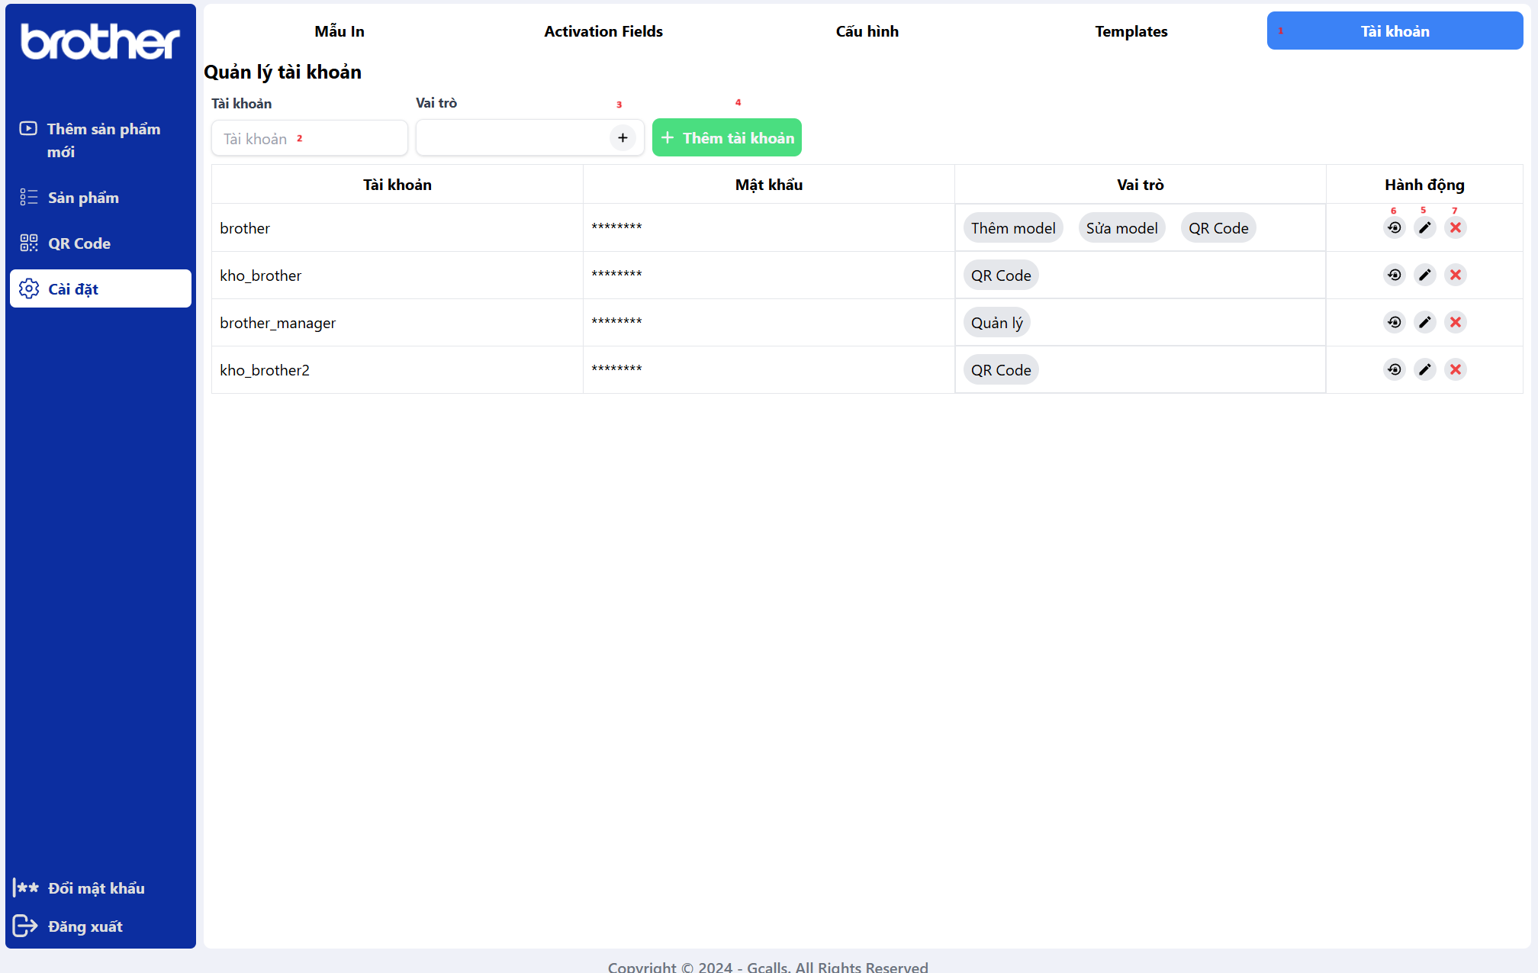Delete the brother_manager account
This screenshot has width=1538, height=973.
[x=1455, y=322]
